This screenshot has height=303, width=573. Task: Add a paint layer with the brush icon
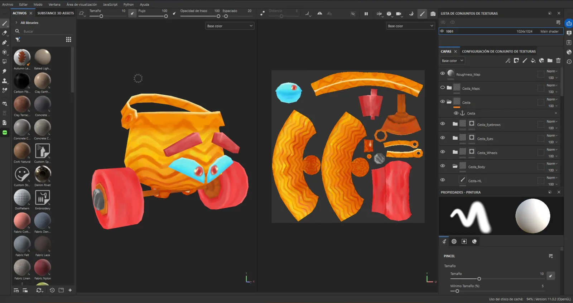[525, 61]
